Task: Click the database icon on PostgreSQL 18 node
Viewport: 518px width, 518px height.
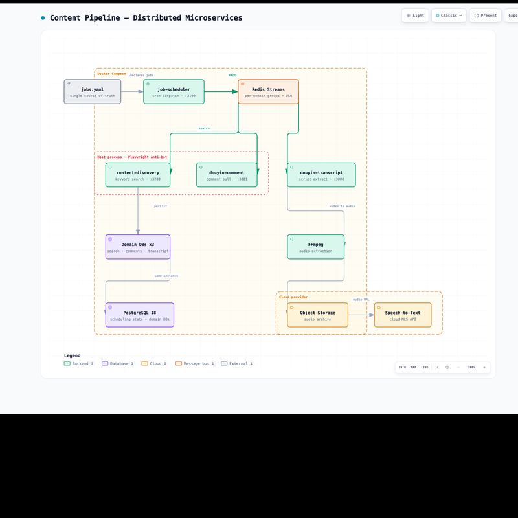Action: (x=110, y=307)
